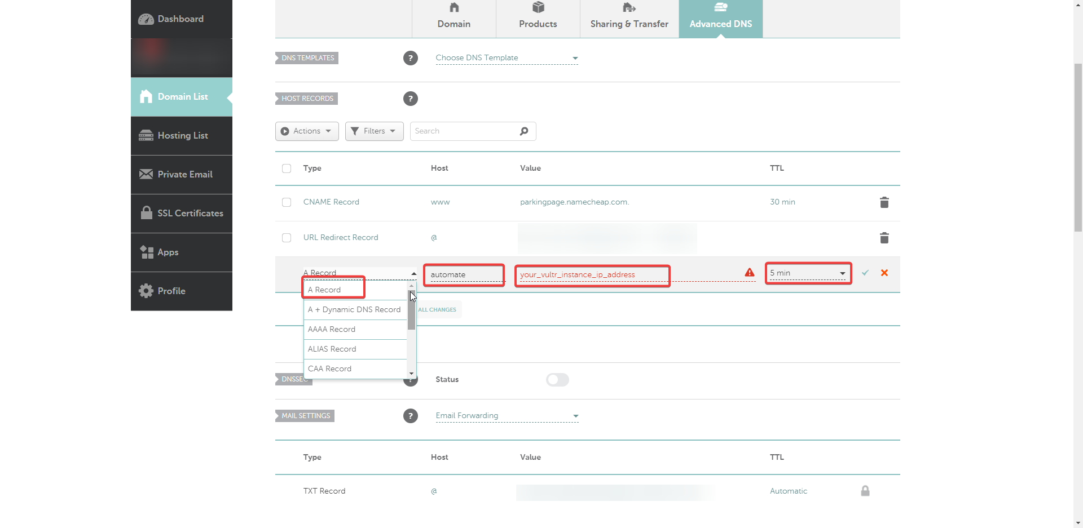
Task: Choose AAAA Record option
Action: (355, 330)
